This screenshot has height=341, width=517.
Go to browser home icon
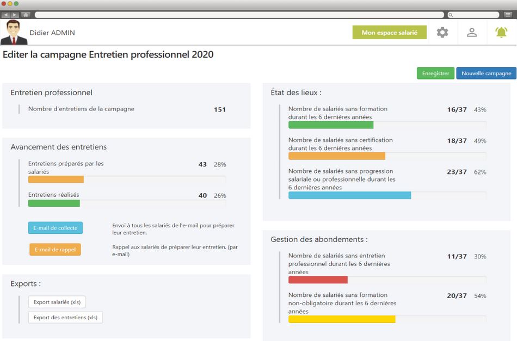coord(26,15)
